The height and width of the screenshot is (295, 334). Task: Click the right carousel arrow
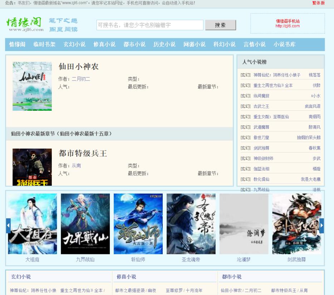click(x=321, y=226)
